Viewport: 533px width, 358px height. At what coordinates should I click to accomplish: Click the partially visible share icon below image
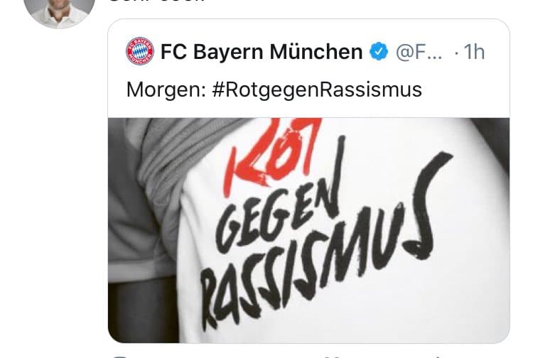pos(438,357)
